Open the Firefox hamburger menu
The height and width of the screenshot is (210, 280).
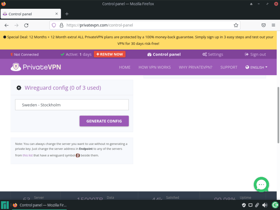point(273,25)
